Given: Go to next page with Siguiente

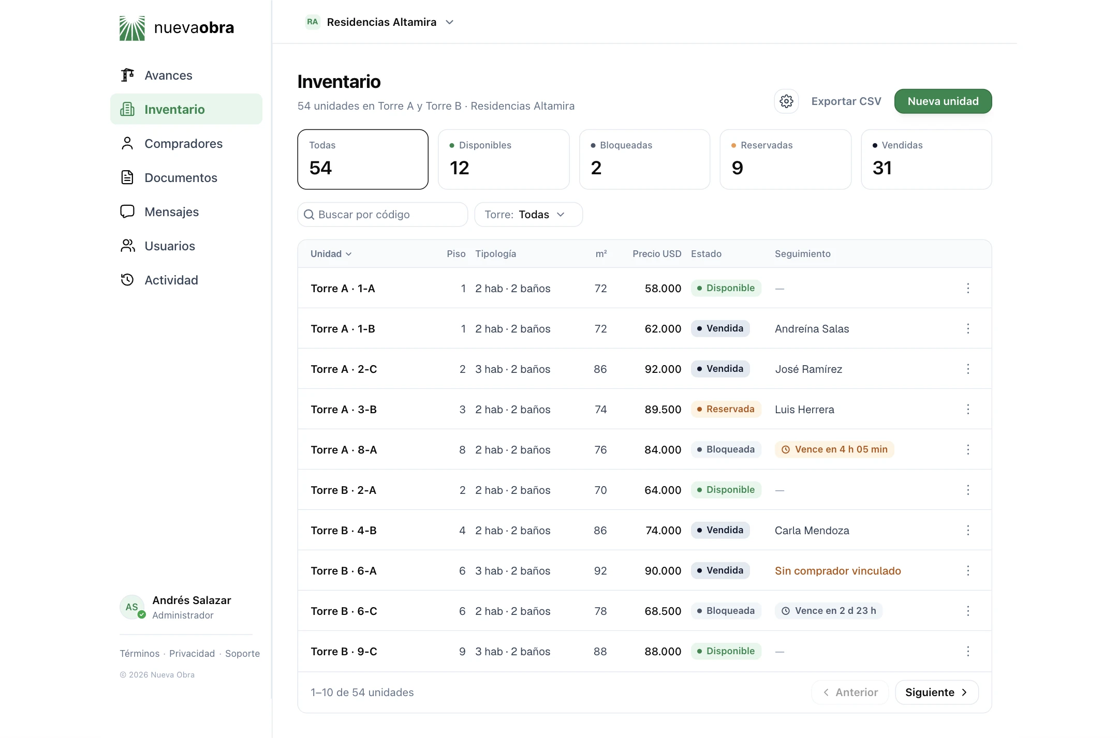Looking at the screenshot, I should coord(936,692).
